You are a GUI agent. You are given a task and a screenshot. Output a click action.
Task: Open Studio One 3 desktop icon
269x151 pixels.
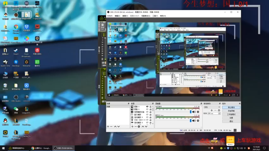[5, 64]
